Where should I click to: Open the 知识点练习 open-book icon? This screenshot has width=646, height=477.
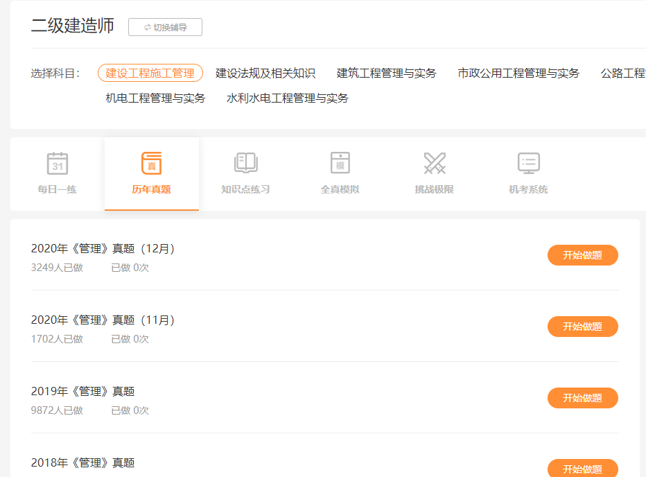pyautogui.click(x=245, y=164)
